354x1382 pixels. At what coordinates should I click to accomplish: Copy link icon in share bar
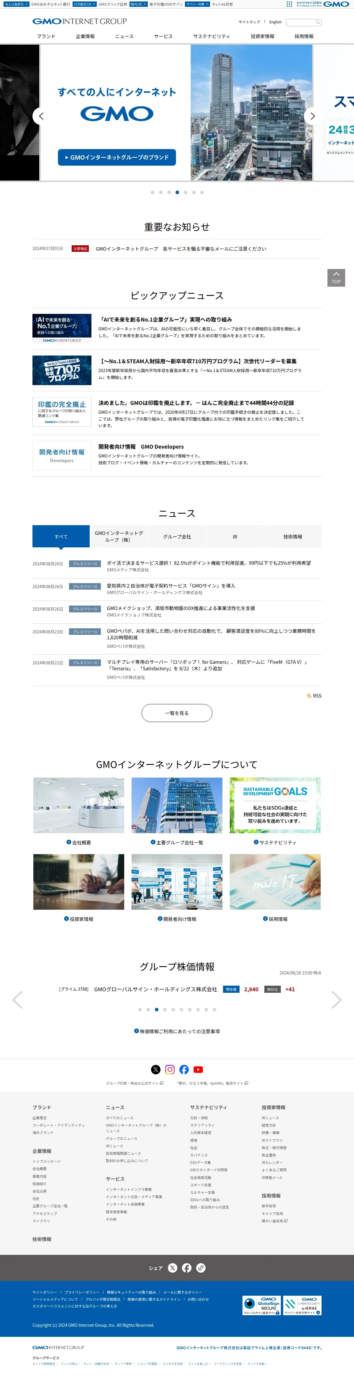pos(201,1268)
